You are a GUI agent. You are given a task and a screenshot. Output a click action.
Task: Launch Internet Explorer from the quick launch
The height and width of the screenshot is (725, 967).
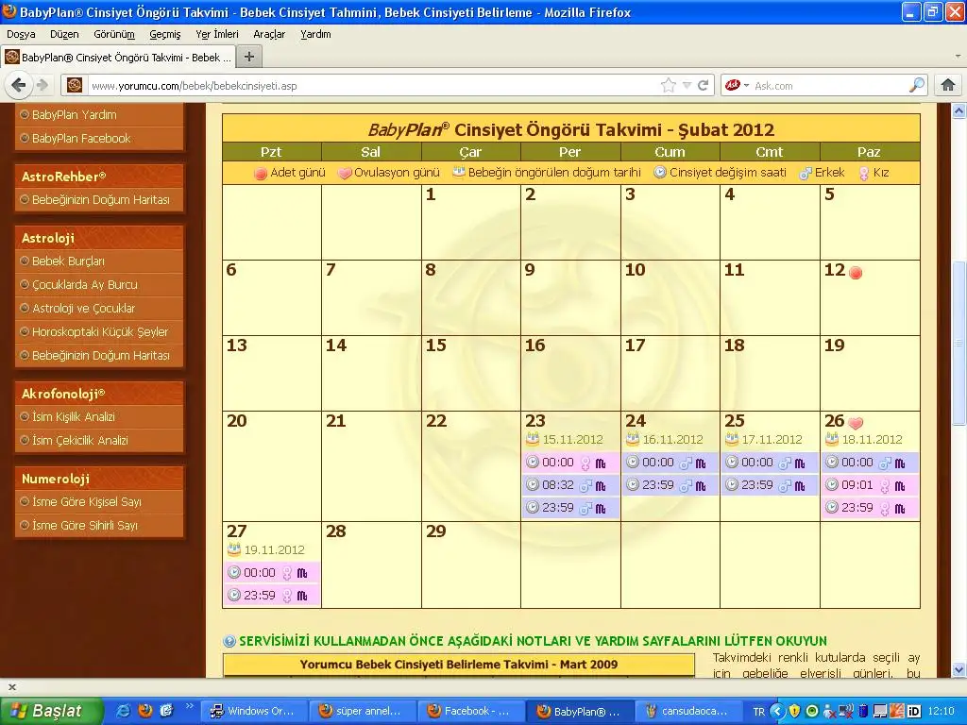[x=124, y=711]
